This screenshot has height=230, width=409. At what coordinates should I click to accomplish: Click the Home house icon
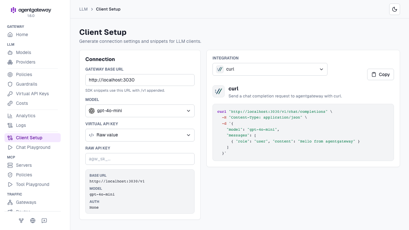(x=10, y=34)
